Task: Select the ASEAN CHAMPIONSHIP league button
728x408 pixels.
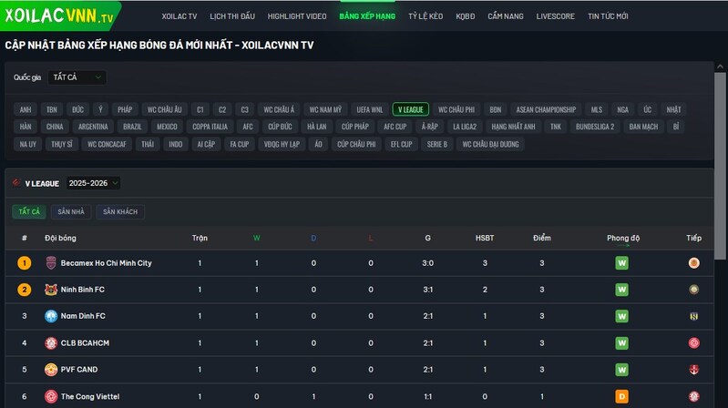Action: click(x=546, y=109)
